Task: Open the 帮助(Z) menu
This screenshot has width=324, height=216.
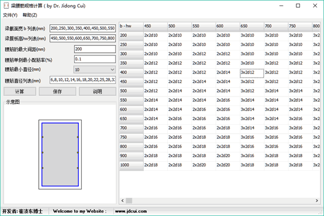Action: click(x=30, y=15)
